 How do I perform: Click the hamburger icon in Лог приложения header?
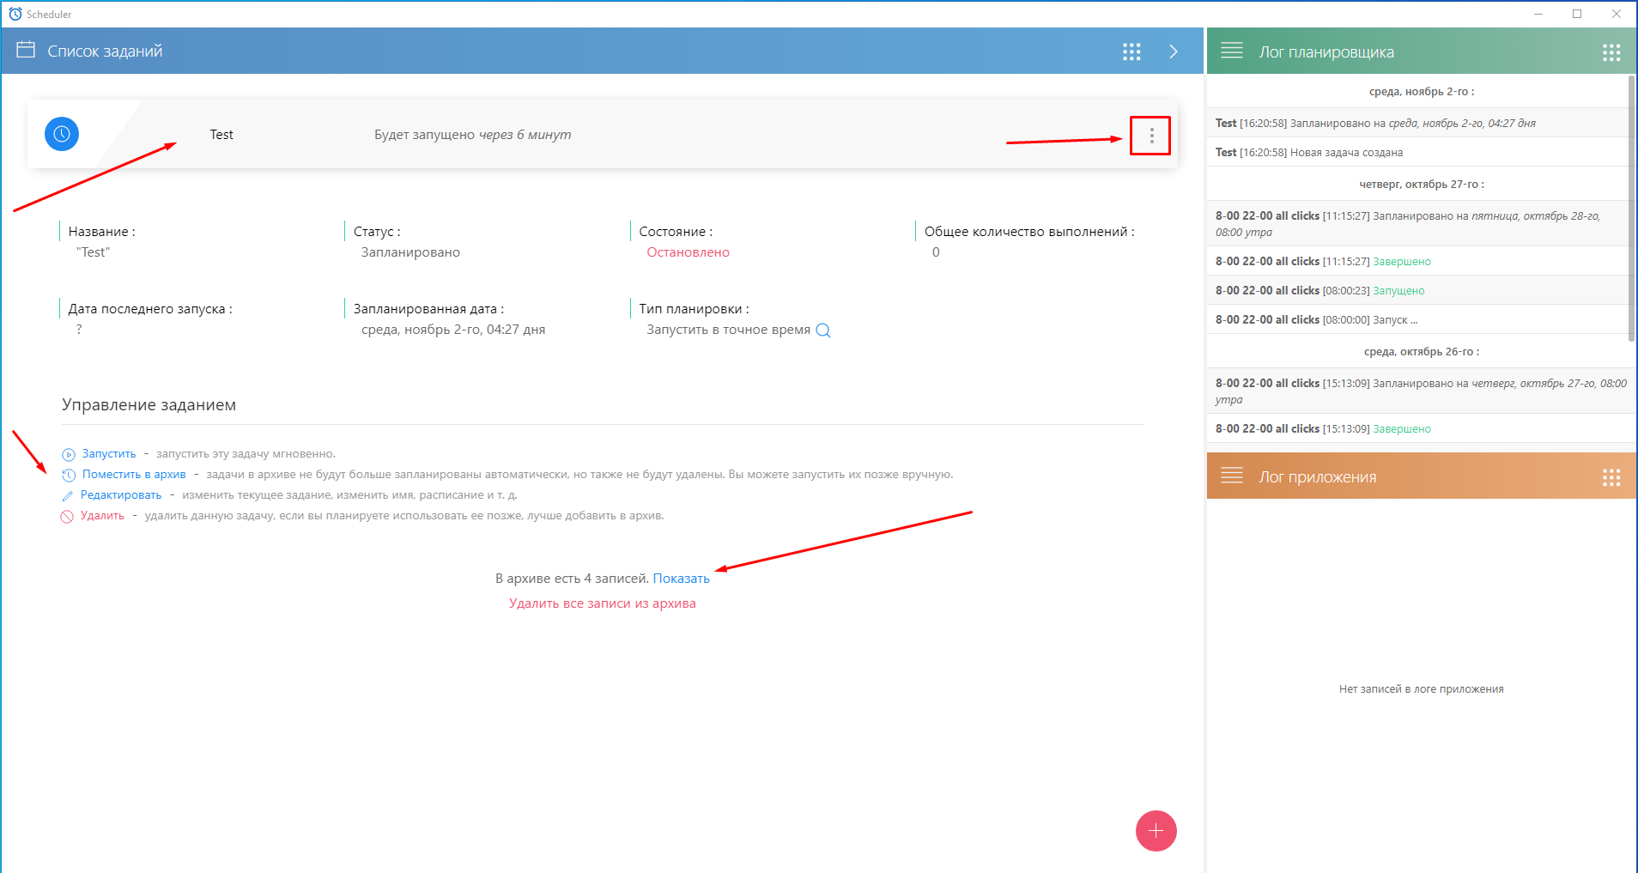point(1232,476)
